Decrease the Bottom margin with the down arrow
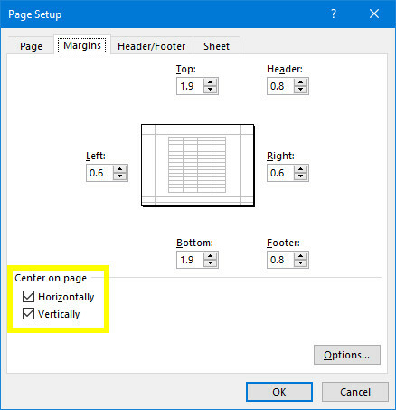The image size is (396, 410). click(210, 263)
